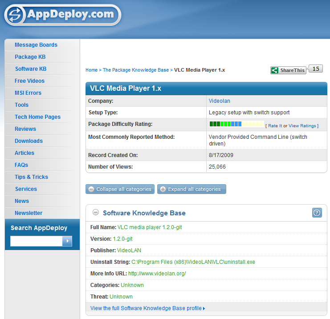
Task: Open MSI Errors page
Action: (28, 93)
